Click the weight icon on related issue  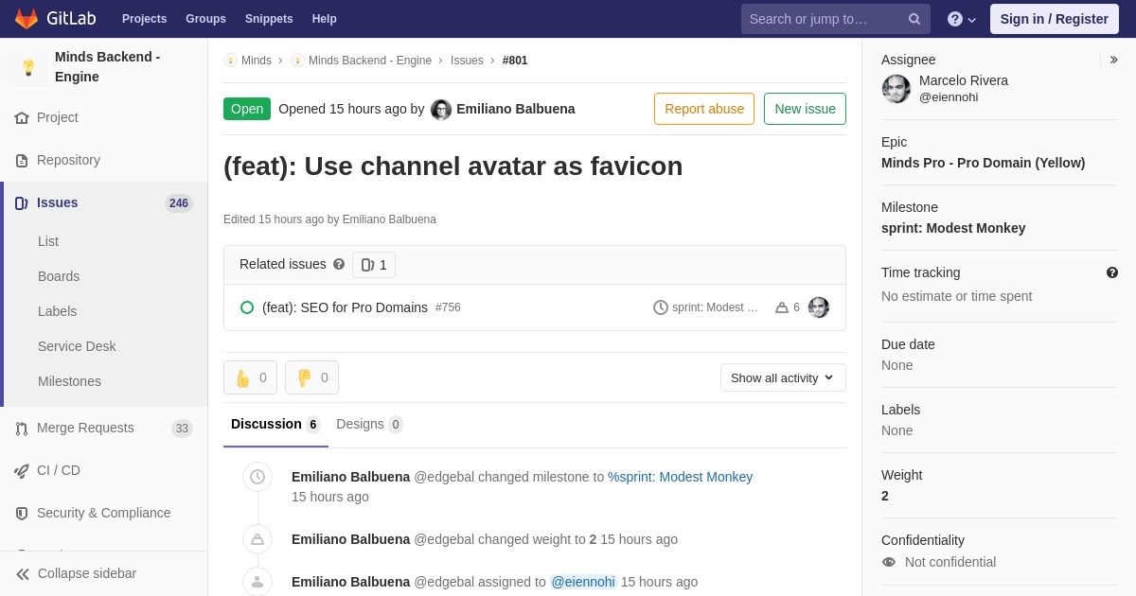point(782,307)
